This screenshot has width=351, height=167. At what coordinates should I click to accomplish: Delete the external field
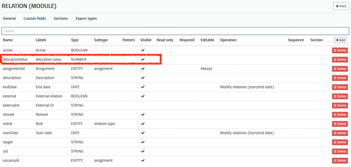(x=340, y=96)
